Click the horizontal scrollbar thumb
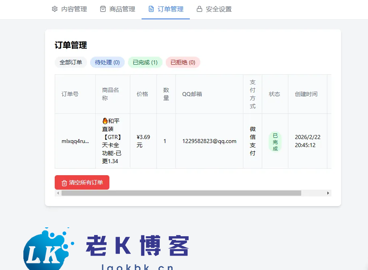The height and width of the screenshot is (270, 368). [181, 193]
